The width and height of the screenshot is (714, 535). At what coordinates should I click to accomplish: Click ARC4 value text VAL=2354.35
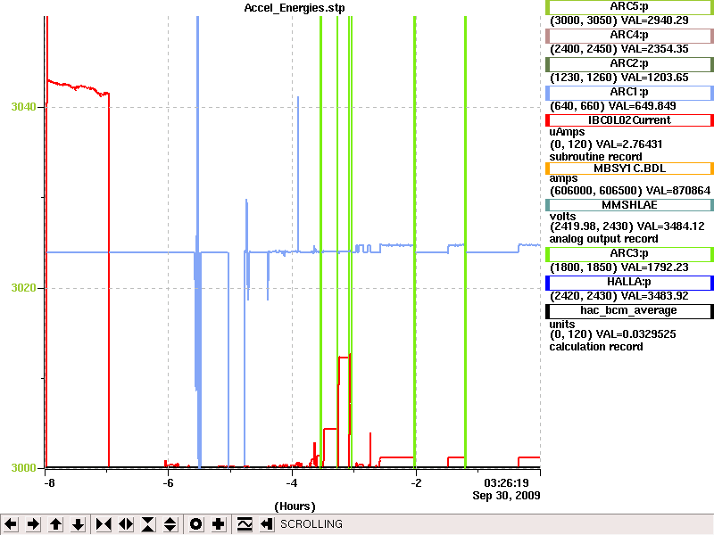pos(655,49)
